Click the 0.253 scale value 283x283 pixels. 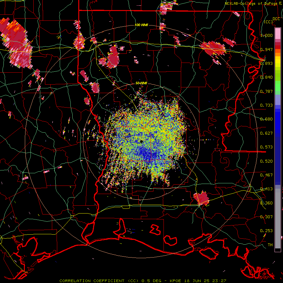266,231
